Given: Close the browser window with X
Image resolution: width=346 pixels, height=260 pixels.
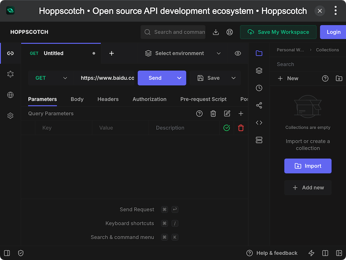Looking at the screenshot, I should click(320, 11).
